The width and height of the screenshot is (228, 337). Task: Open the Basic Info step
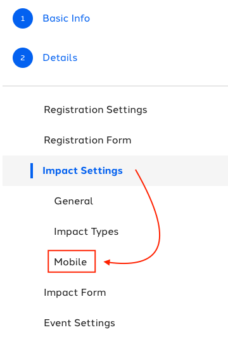pyautogui.click(x=66, y=18)
